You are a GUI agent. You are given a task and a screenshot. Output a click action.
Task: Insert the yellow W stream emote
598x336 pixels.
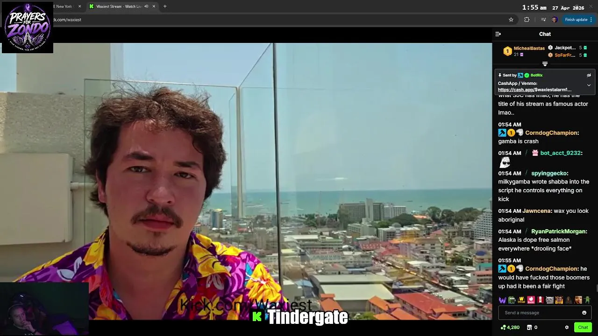(x=521, y=300)
